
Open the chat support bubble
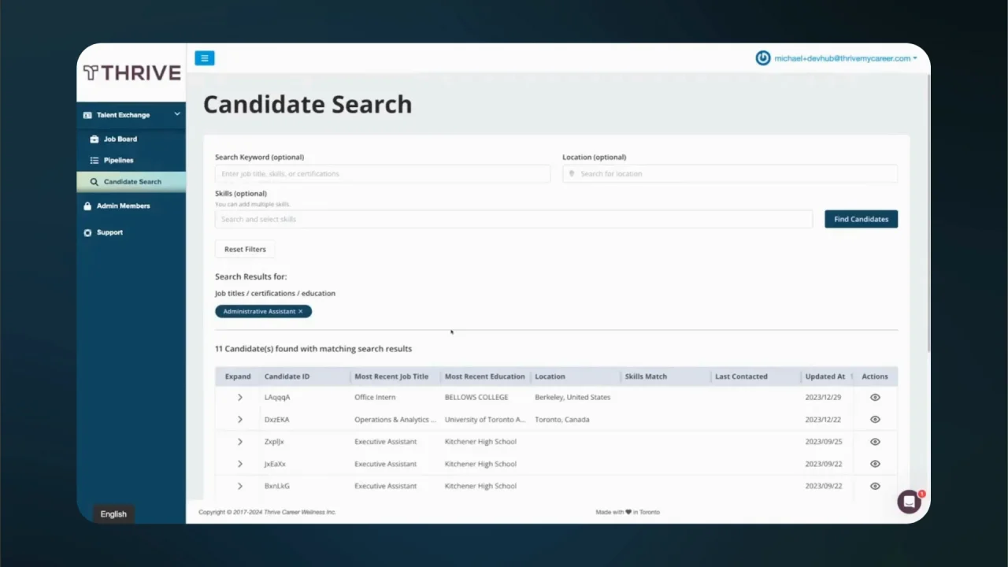(910, 502)
